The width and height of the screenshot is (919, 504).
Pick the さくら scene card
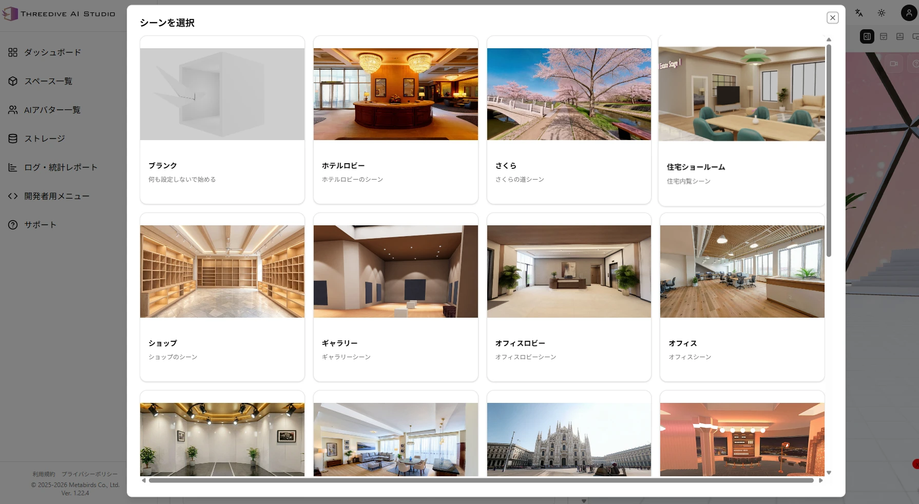coord(569,120)
